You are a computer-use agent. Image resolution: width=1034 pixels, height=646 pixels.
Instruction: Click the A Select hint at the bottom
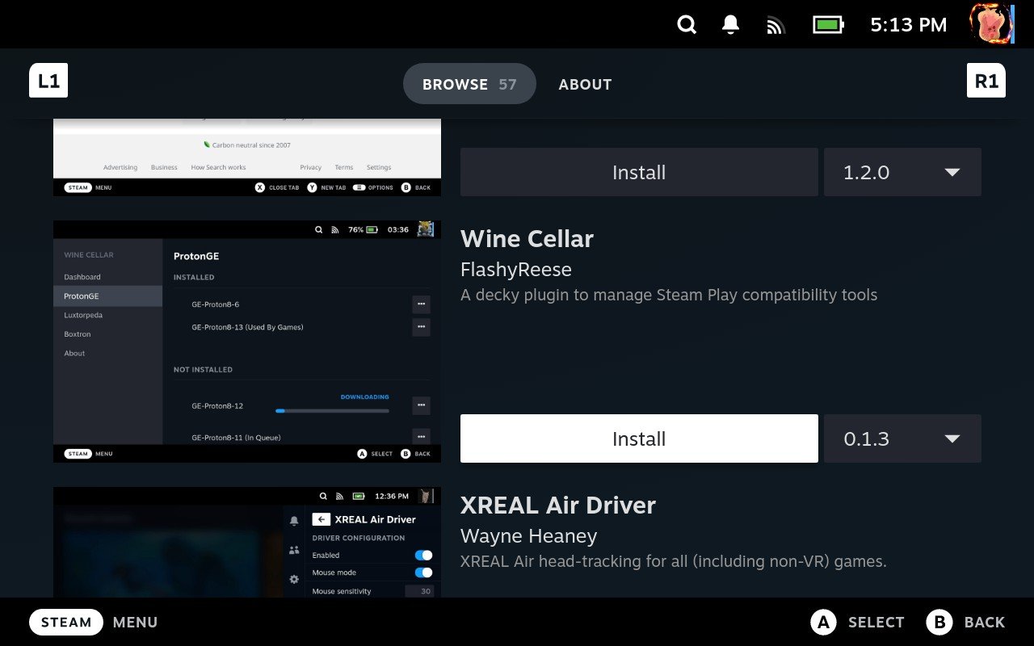(x=858, y=622)
